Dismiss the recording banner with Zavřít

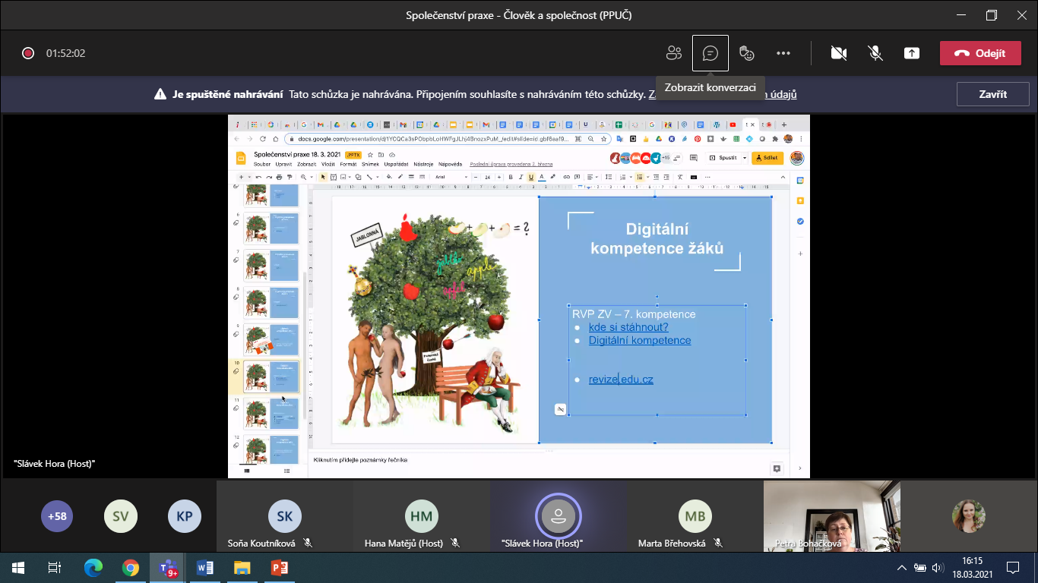[x=992, y=94]
